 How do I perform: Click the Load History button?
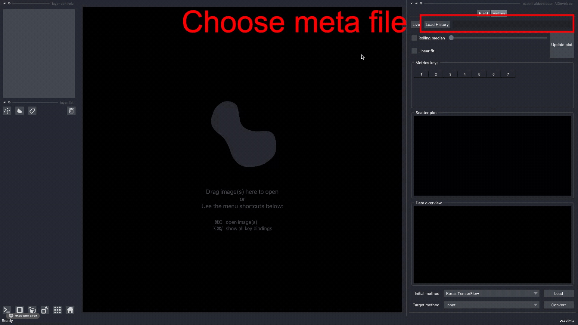437,24
